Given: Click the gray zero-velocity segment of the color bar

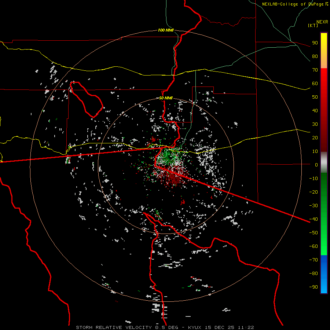Looking at the screenshot, I should (324, 162).
